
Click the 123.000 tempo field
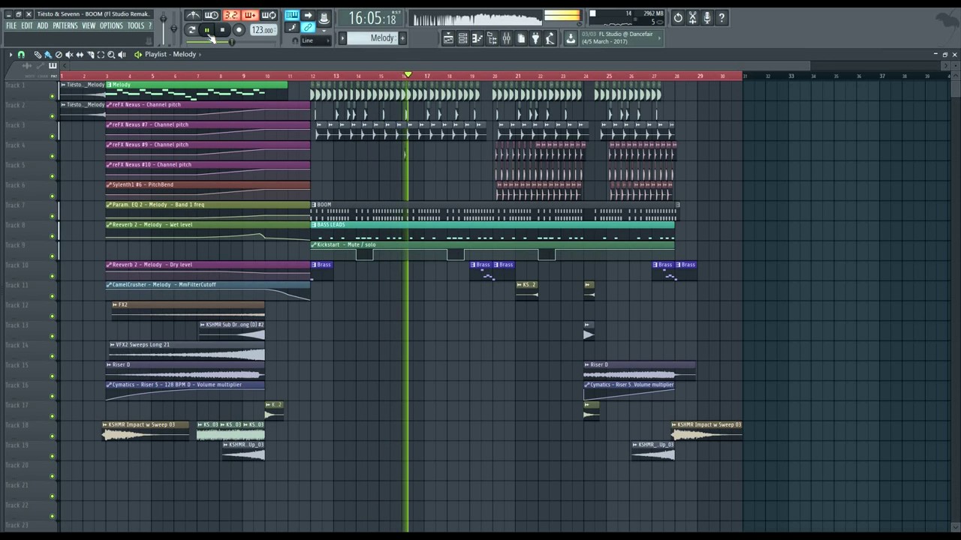263,30
